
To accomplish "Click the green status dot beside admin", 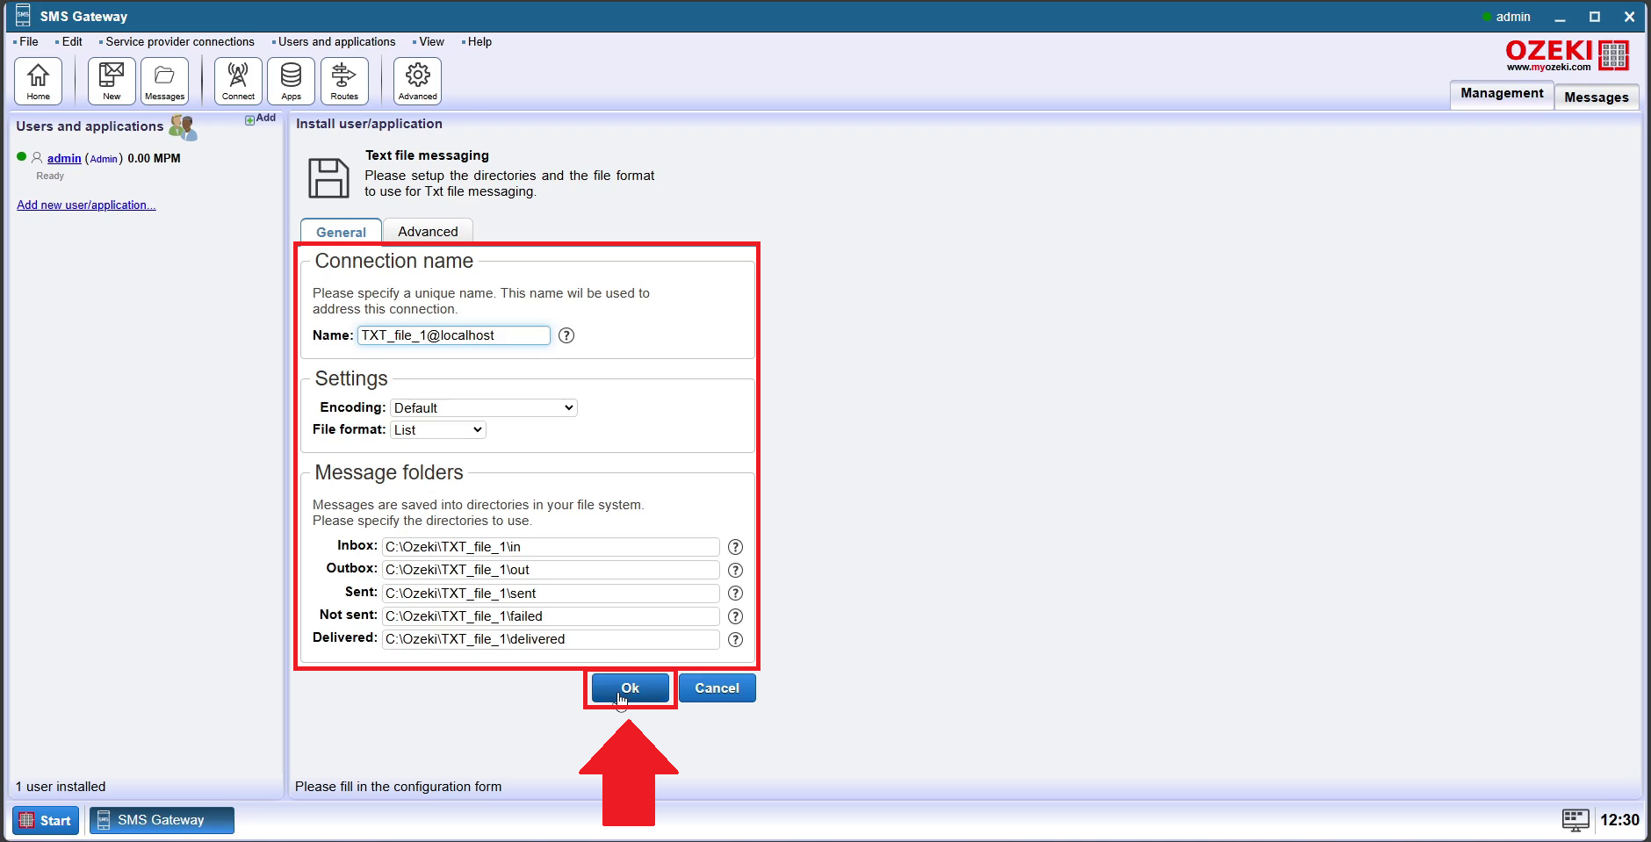I will (22, 156).
